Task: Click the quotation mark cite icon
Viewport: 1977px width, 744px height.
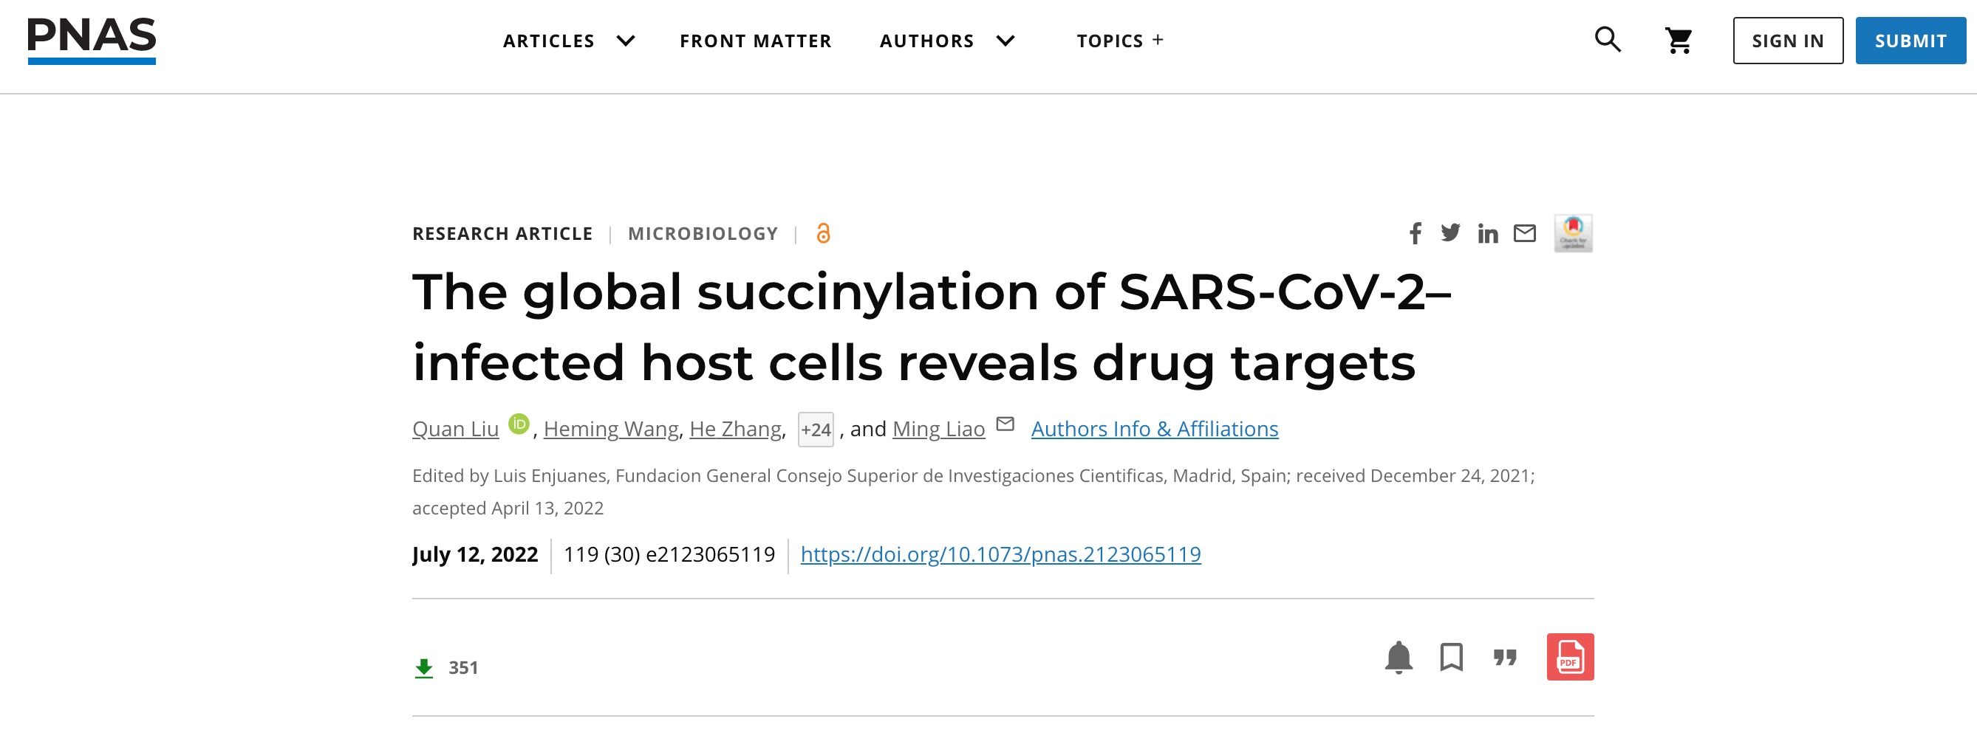Action: point(1504,658)
